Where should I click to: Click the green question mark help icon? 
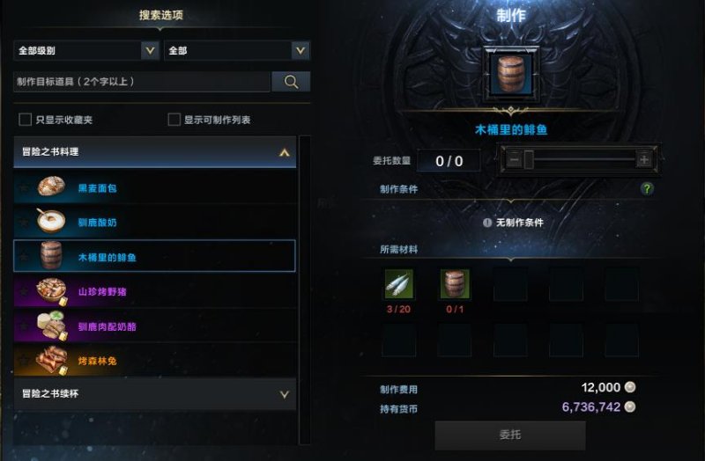click(x=647, y=188)
